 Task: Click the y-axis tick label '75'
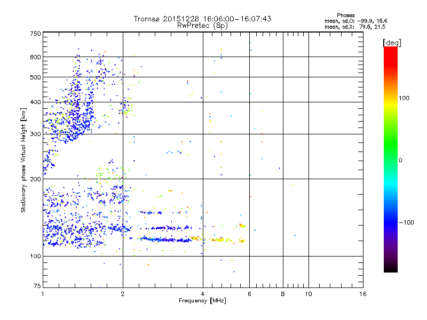(37, 286)
